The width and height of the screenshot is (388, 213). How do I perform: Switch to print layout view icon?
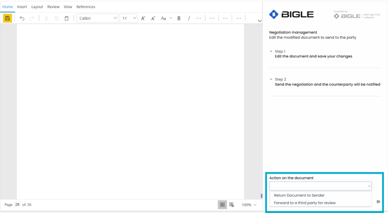coord(222,204)
